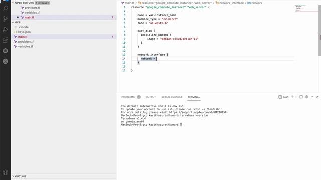Click the "debian-cloud/debian-11" image string
Screen dimensions: 321x180
[x=179, y=39]
